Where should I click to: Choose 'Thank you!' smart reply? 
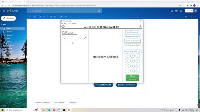(72, 103)
